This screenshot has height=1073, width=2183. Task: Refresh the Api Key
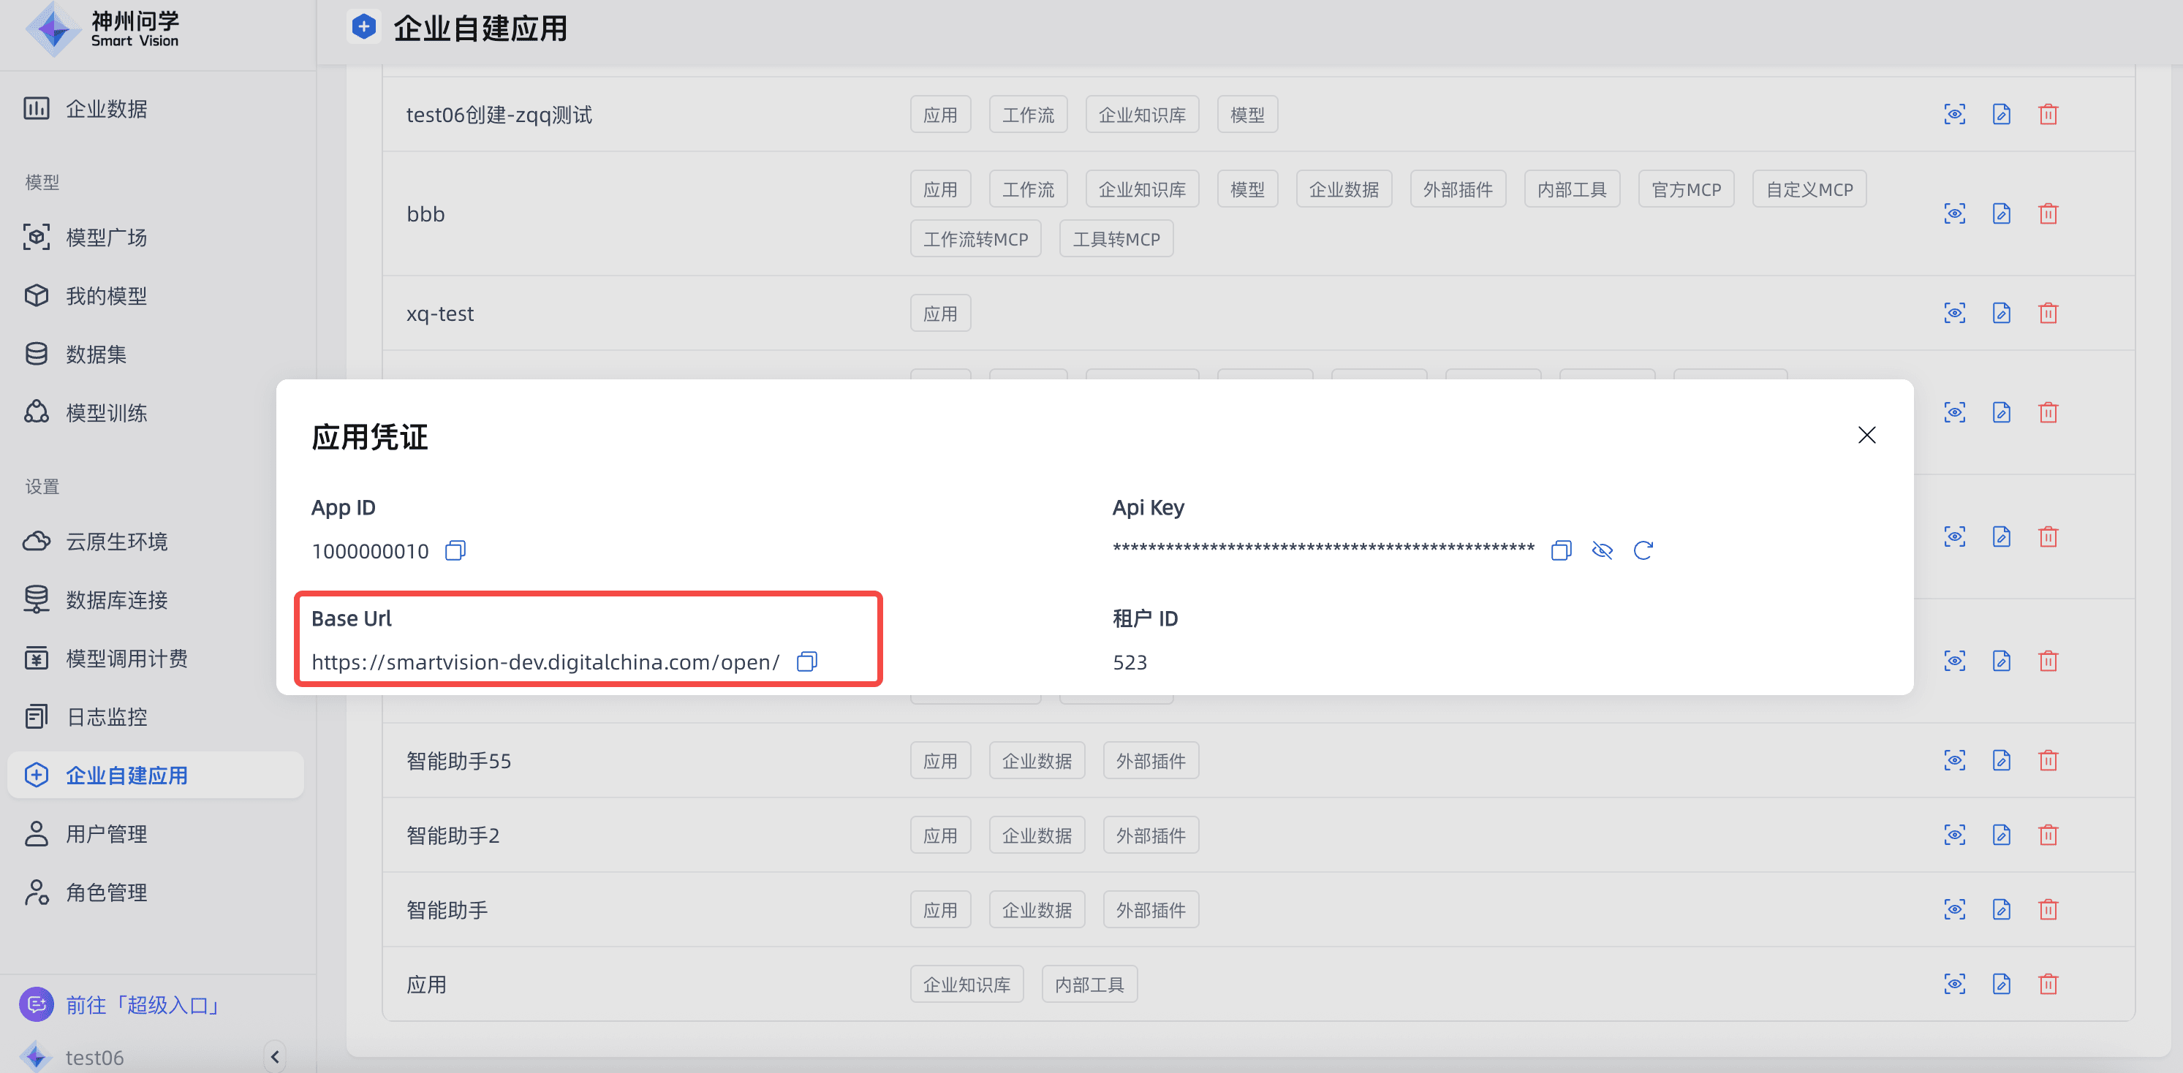coord(1644,550)
